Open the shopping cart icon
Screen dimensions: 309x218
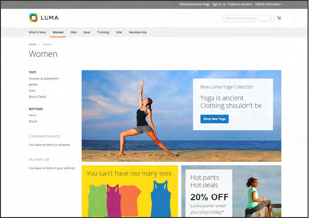279,18
